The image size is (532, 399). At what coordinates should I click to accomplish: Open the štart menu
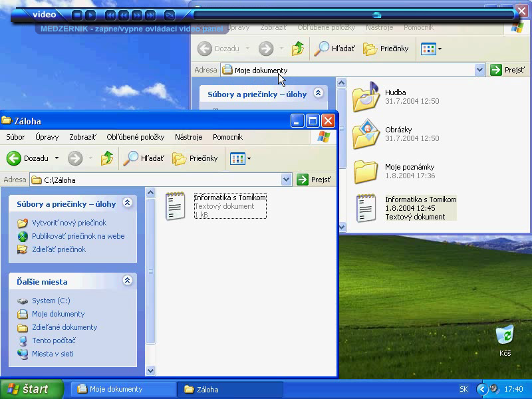tap(31, 389)
